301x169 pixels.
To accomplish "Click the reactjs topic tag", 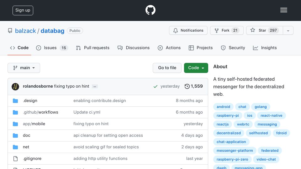I will [223, 124].
